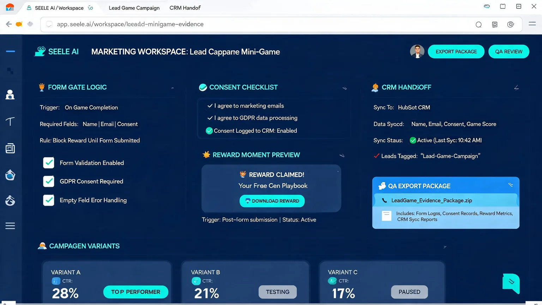Click the document icon in QA Export includes
The height and width of the screenshot is (305, 542).
pos(387,216)
